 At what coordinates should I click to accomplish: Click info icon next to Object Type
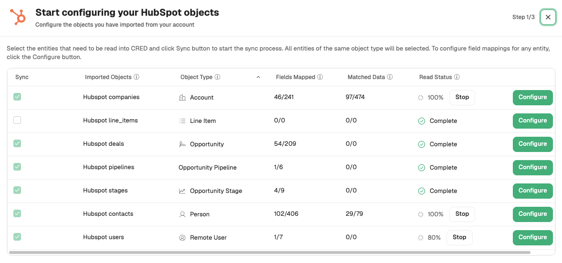pyautogui.click(x=218, y=77)
